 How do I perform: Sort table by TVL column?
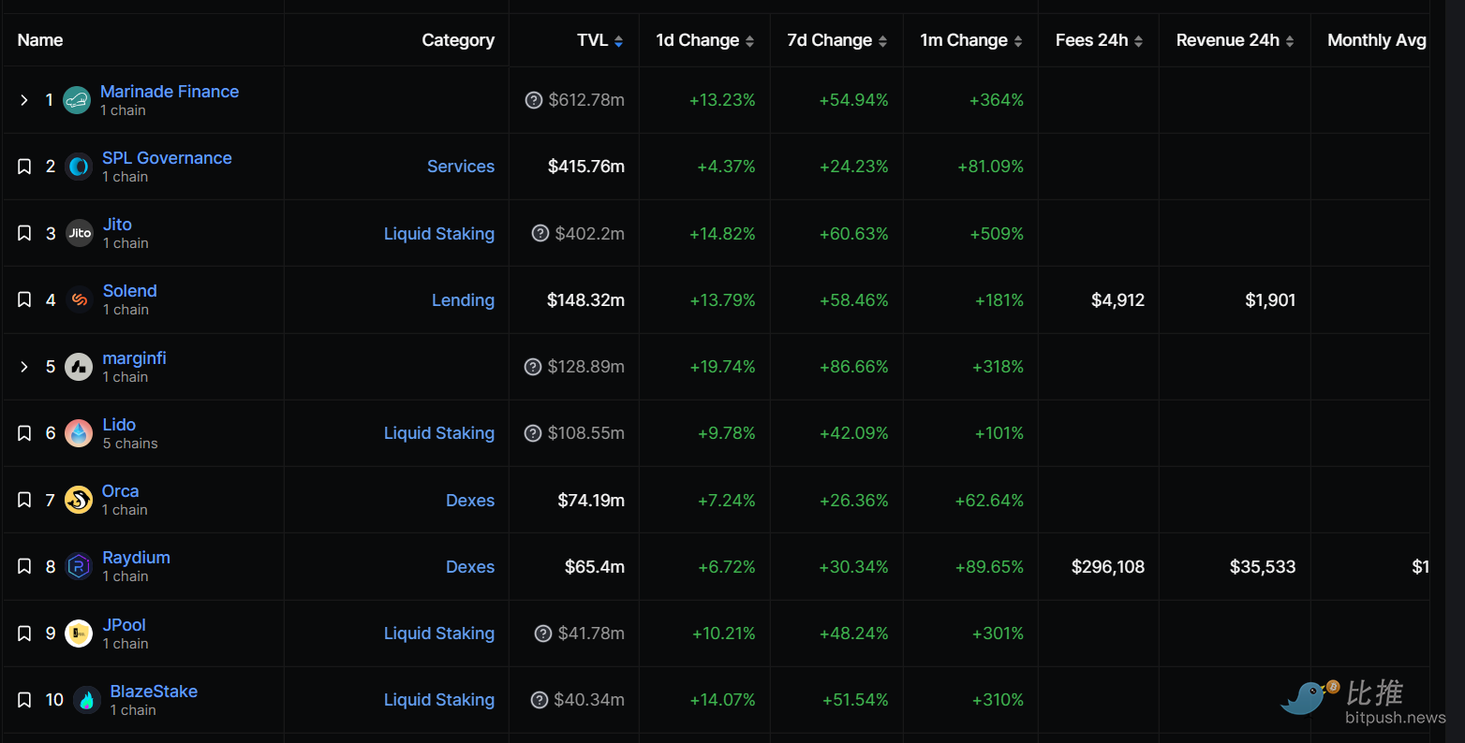click(x=599, y=40)
